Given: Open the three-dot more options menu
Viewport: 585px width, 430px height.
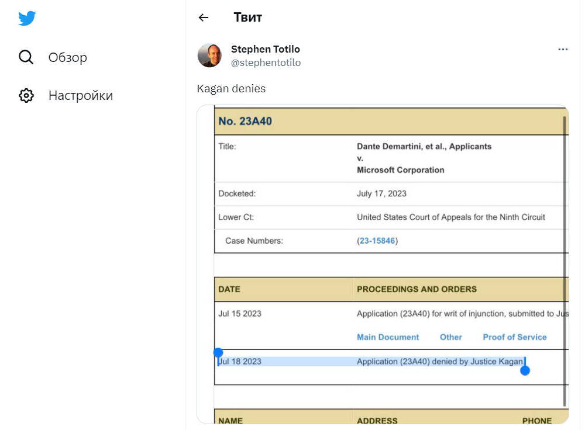Looking at the screenshot, I should point(563,50).
